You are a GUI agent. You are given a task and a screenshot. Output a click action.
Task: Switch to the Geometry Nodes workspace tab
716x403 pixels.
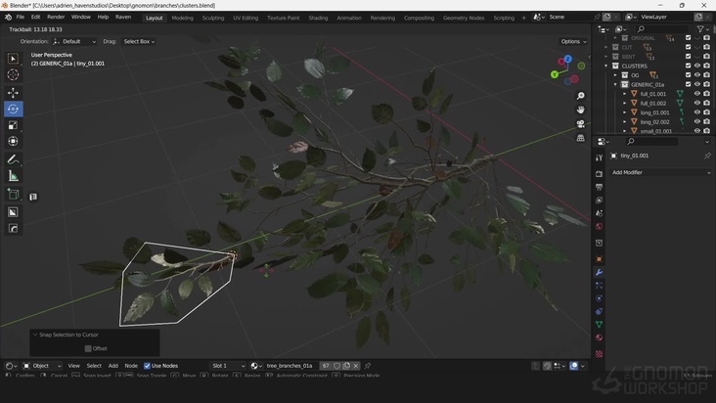(464, 18)
